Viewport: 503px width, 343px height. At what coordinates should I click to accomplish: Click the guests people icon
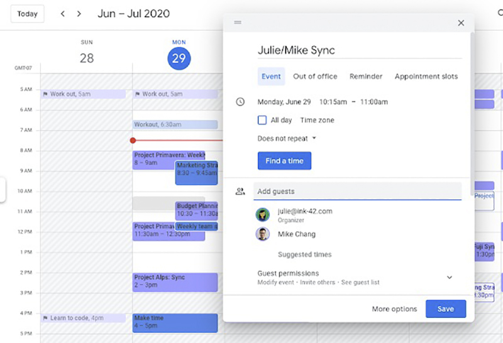coord(240,192)
